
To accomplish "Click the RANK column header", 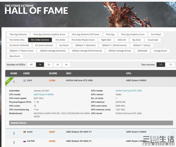I will click(14, 73).
